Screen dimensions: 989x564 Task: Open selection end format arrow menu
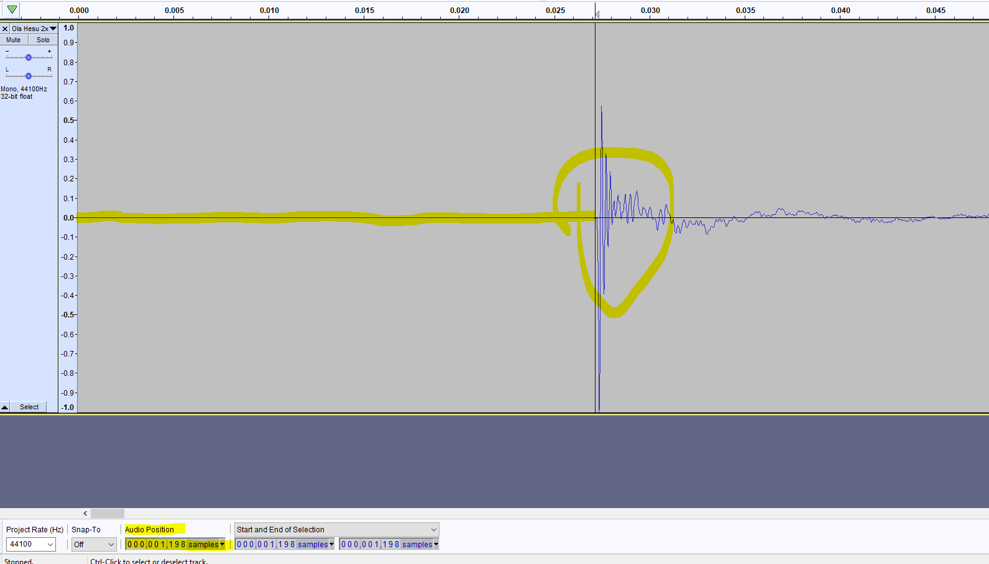[436, 545]
